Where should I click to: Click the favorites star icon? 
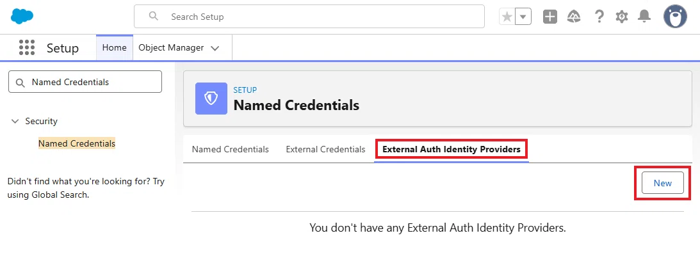pyautogui.click(x=507, y=17)
